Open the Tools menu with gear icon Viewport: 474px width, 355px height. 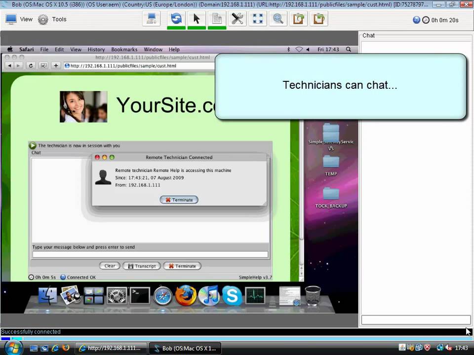(52, 19)
